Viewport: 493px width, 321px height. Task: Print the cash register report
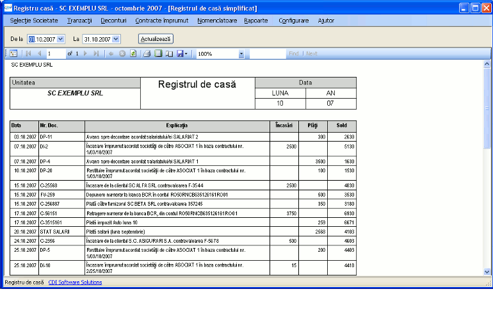pyautogui.click(x=147, y=54)
